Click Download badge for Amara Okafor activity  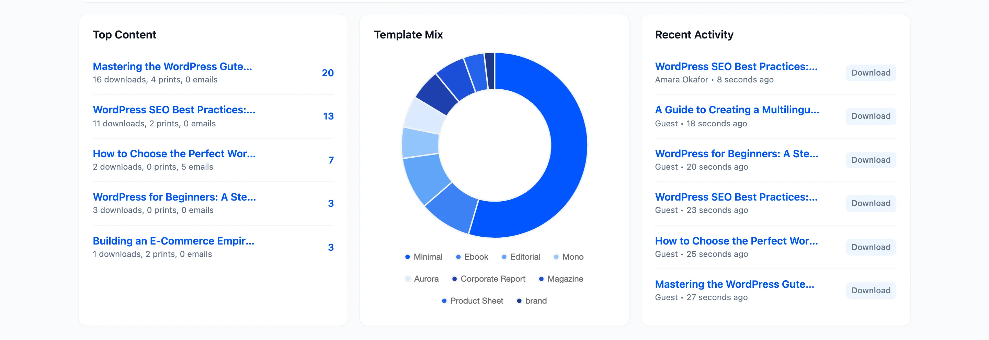point(871,73)
